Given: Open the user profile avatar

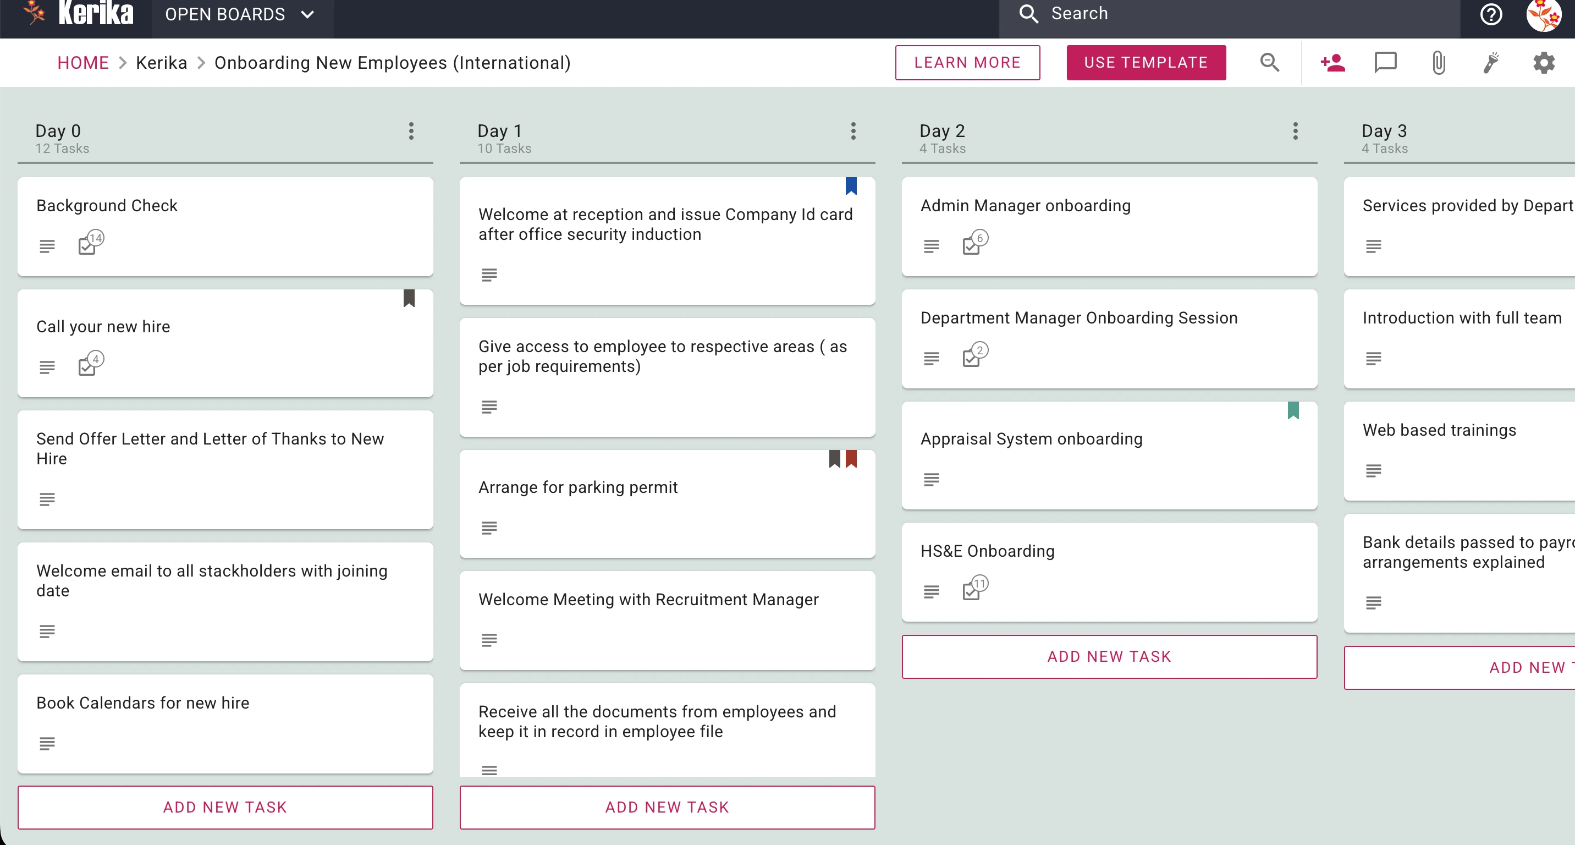Looking at the screenshot, I should 1544,15.
